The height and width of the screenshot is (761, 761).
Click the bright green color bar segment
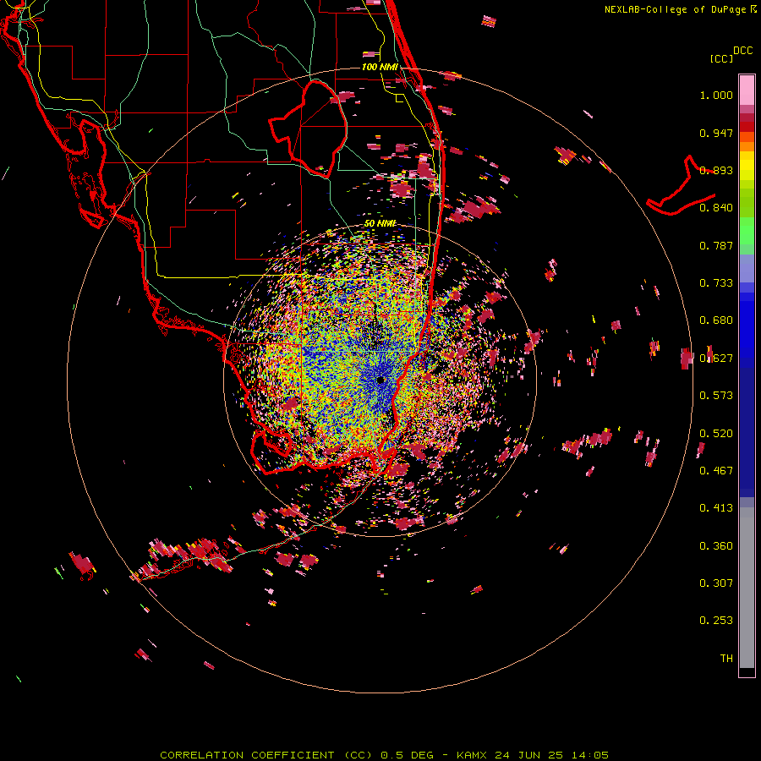pos(747,231)
